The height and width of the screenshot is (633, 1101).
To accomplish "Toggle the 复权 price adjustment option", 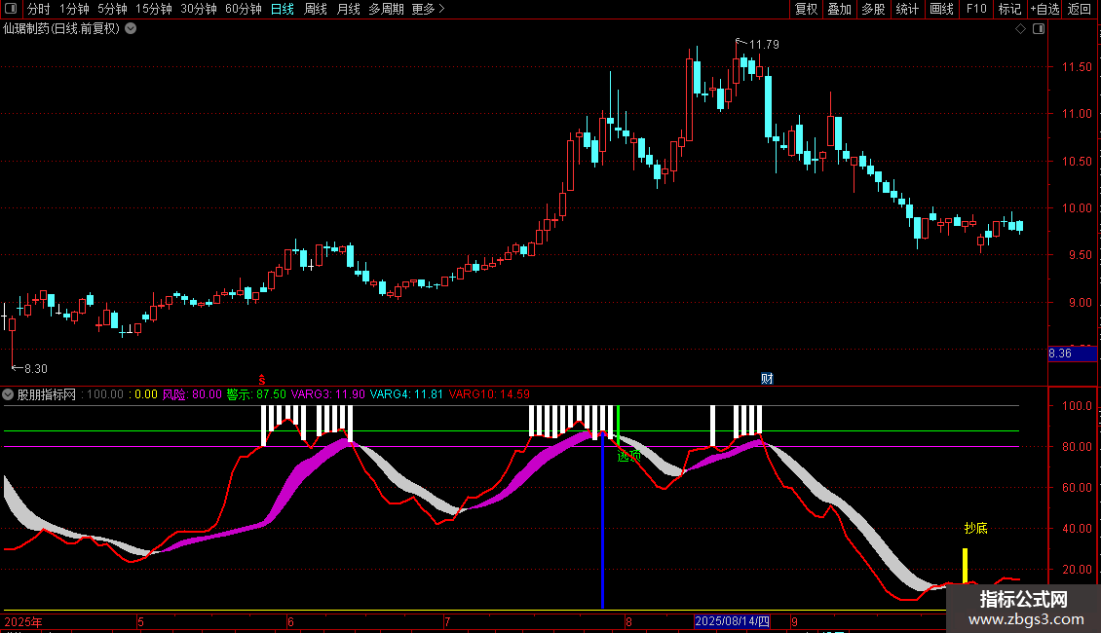I will (806, 9).
